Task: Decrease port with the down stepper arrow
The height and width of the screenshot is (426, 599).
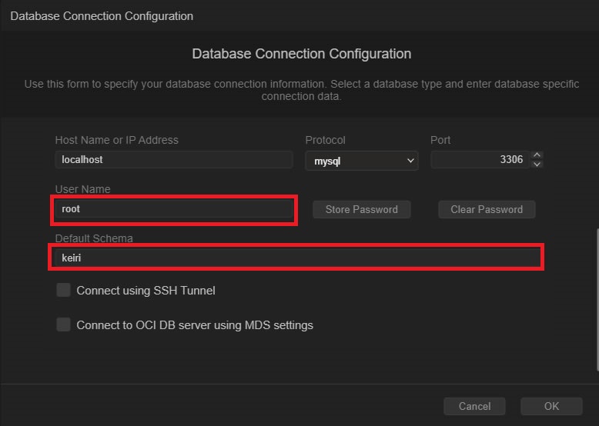Action: [x=537, y=164]
